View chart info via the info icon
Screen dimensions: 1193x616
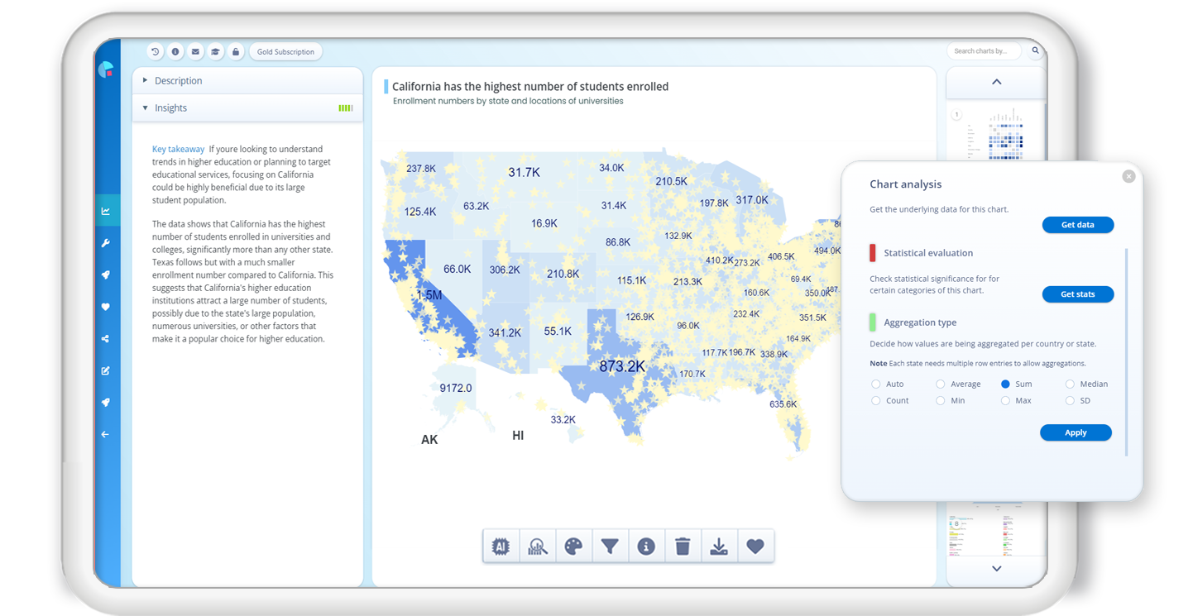646,546
